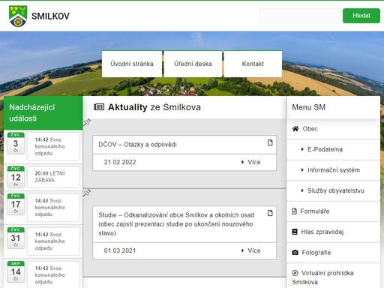Screen dimensions: 384x288
Task: Click the newspaper icon beside Aktuality
Action: (99, 107)
